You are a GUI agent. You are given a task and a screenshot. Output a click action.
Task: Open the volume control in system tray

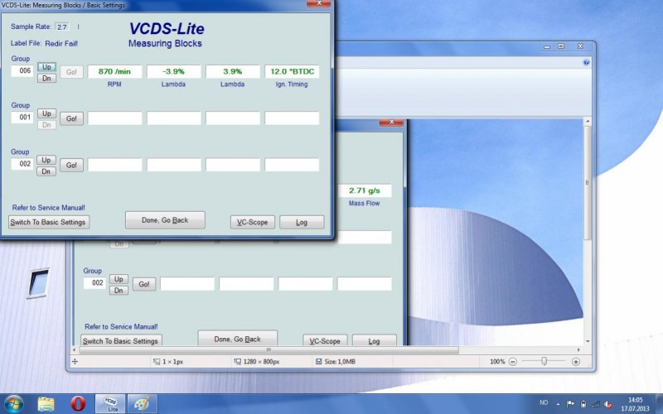pyautogui.click(x=607, y=404)
